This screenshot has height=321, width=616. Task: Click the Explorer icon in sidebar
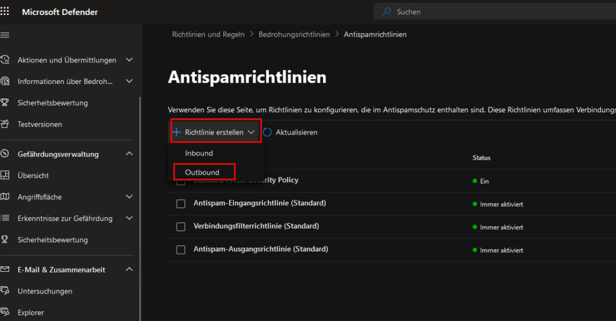point(5,313)
